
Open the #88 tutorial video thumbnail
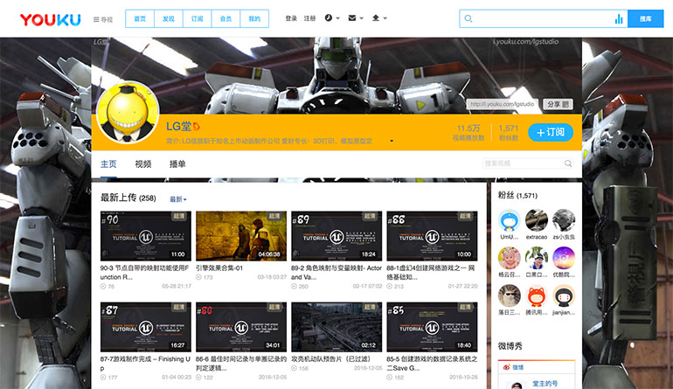coord(432,236)
